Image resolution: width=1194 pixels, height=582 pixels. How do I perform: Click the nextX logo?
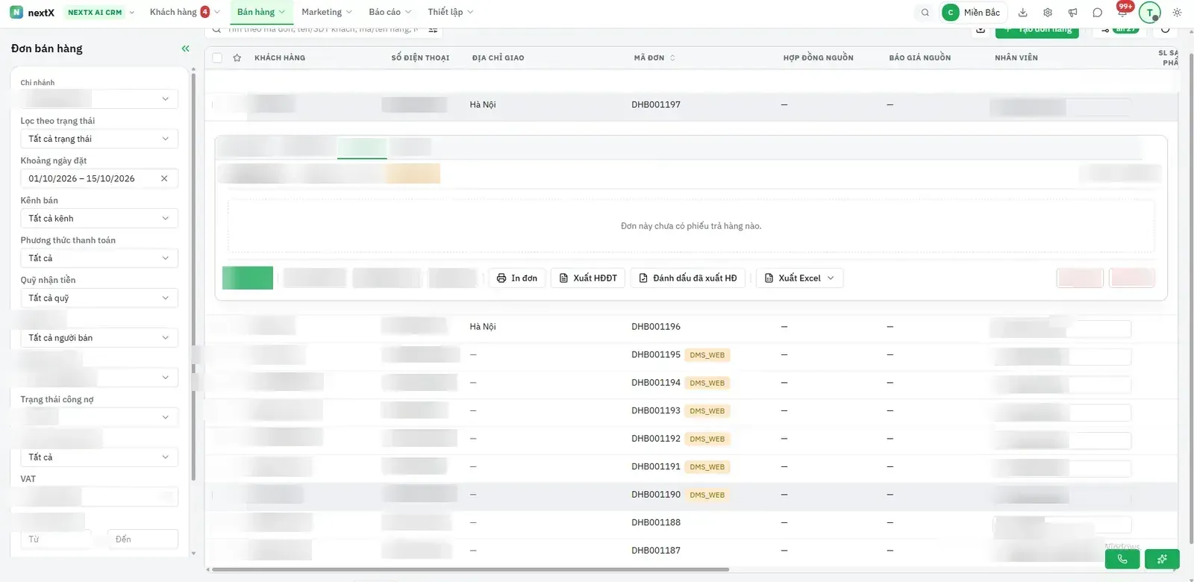[32, 13]
